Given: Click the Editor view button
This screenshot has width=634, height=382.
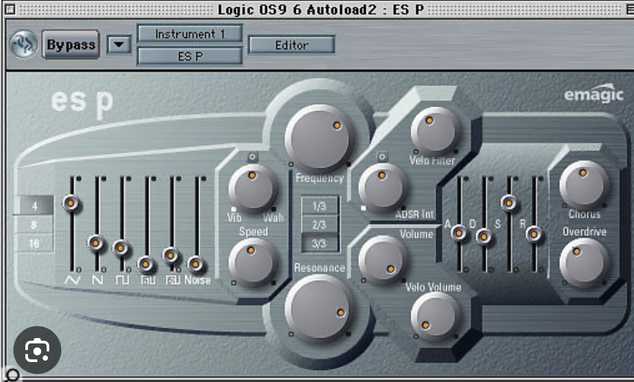Looking at the screenshot, I should click(x=292, y=45).
